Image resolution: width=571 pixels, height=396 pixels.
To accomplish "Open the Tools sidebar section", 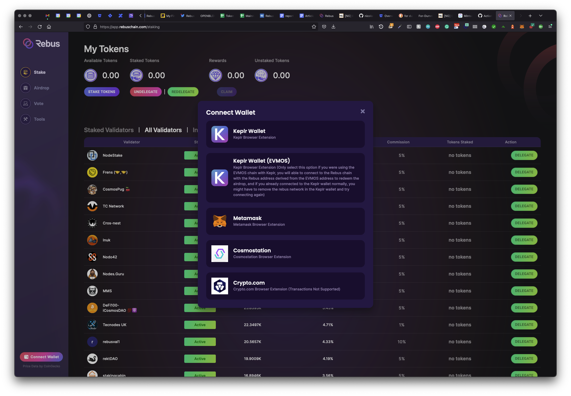I will [33, 119].
